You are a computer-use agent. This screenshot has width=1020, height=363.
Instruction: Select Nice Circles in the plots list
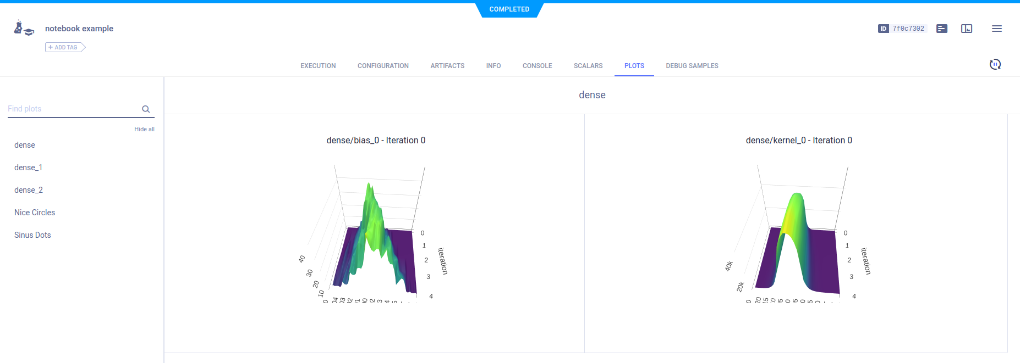pos(35,213)
